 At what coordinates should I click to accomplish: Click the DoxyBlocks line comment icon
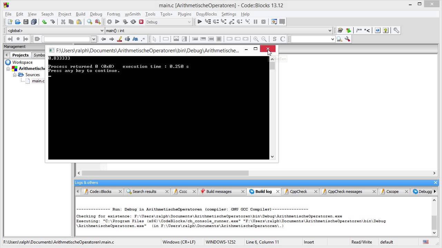click(367, 30)
